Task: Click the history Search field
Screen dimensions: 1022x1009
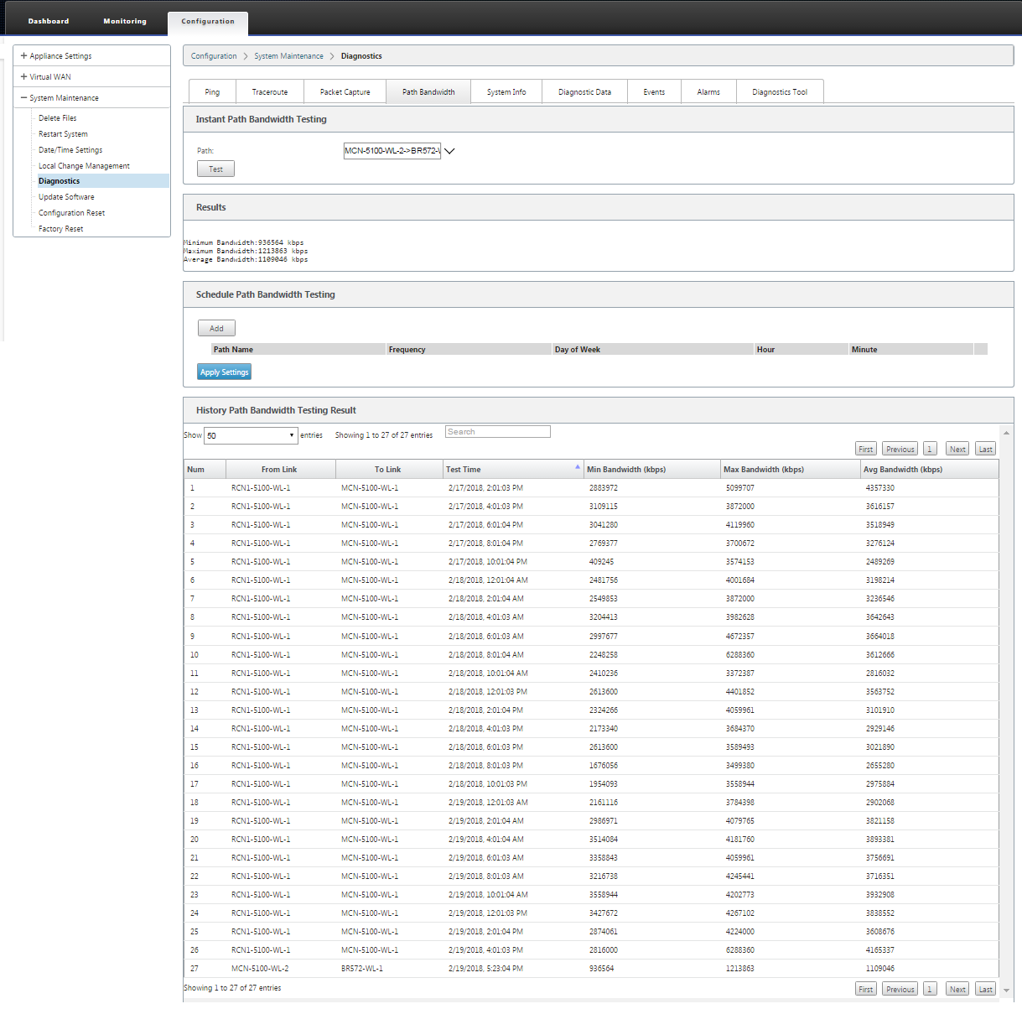Action: pos(498,432)
